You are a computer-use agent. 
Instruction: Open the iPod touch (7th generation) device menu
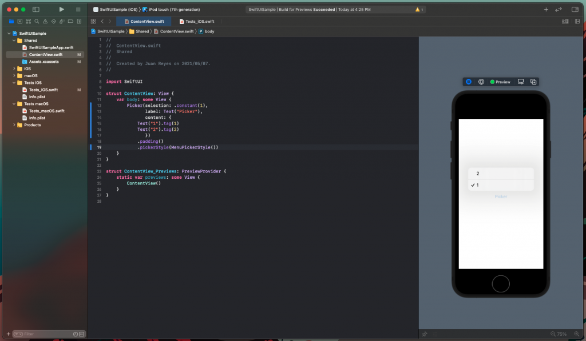click(x=171, y=9)
